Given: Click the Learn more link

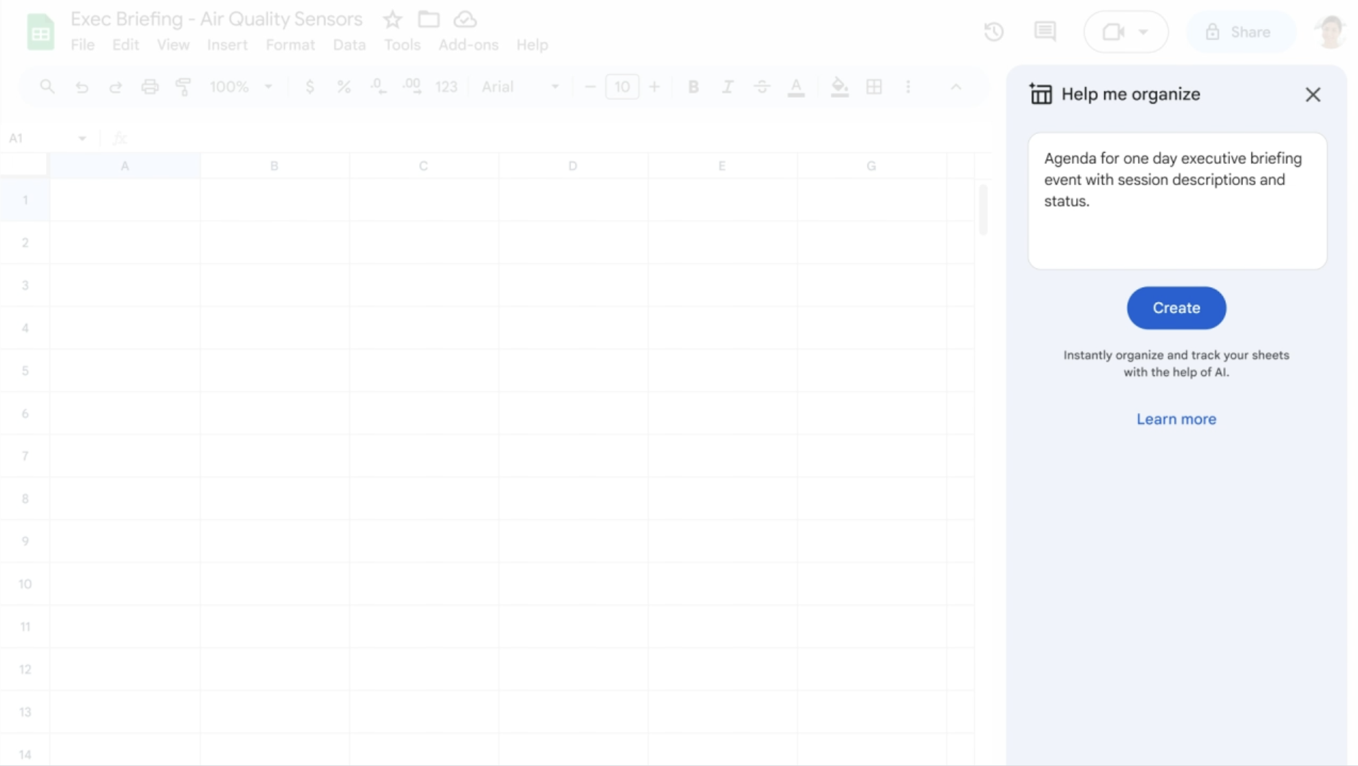Looking at the screenshot, I should (x=1176, y=419).
